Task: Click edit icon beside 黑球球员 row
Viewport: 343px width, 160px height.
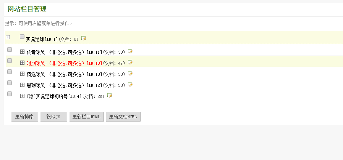Action: coord(130,84)
